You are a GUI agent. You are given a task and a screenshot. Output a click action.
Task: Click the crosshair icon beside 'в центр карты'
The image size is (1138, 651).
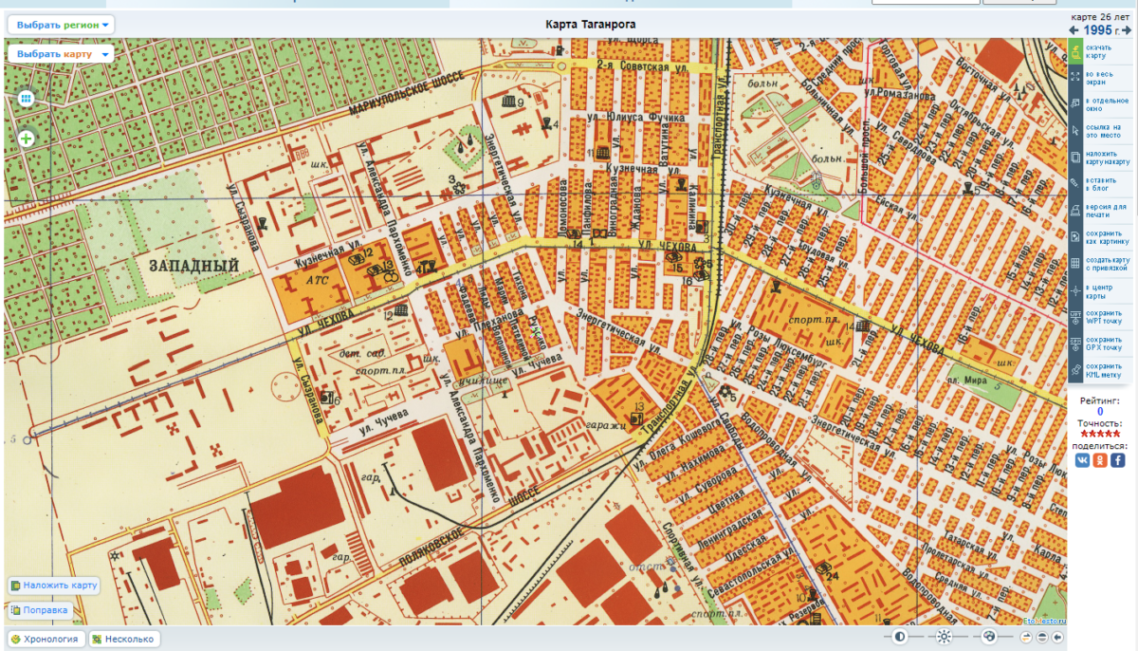click(x=1074, y=289)
